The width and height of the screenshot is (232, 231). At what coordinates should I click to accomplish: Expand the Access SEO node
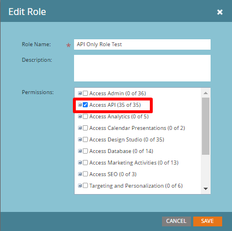80,174
